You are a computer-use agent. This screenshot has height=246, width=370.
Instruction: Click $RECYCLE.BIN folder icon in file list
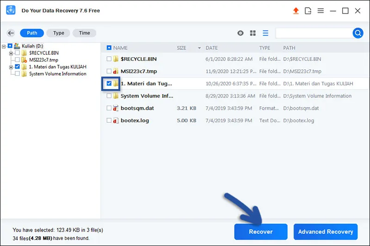pyautogui.click(x=116, y=59)
